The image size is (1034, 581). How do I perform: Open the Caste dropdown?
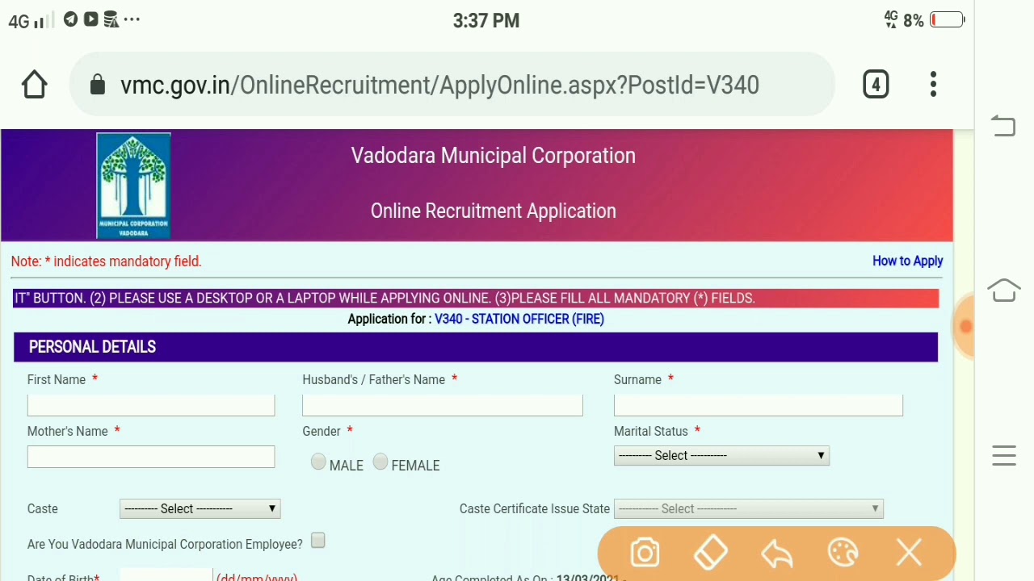[x=200, y=508]
